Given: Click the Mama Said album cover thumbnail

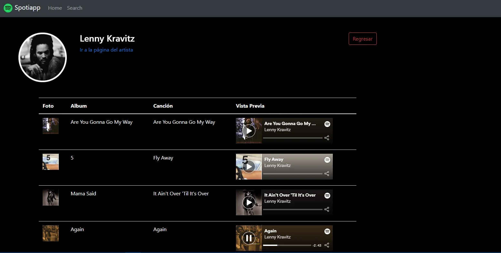Looking at the screenshot, I should pos(51,198).
